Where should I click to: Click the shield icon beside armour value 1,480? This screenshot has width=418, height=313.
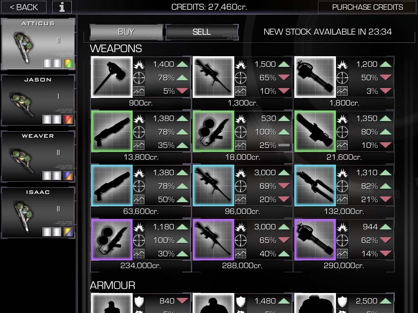[240, 301]
